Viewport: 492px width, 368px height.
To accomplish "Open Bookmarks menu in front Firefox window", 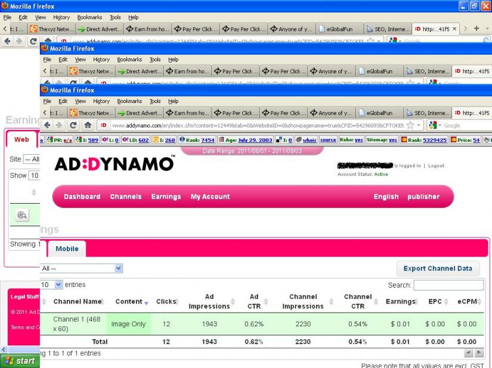I will pyautogui.click(x=129, y=101).
